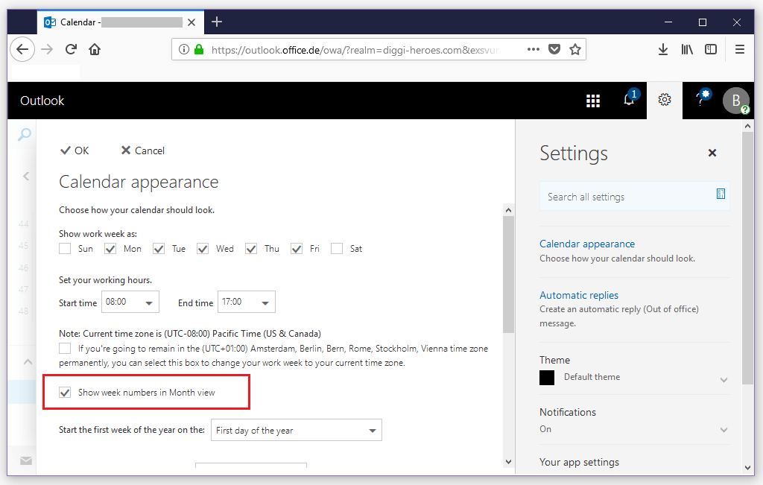The height and width of the screenshot is (485, 763).
Task: Bookmark the page with the star icon
Action: (575, 48)
